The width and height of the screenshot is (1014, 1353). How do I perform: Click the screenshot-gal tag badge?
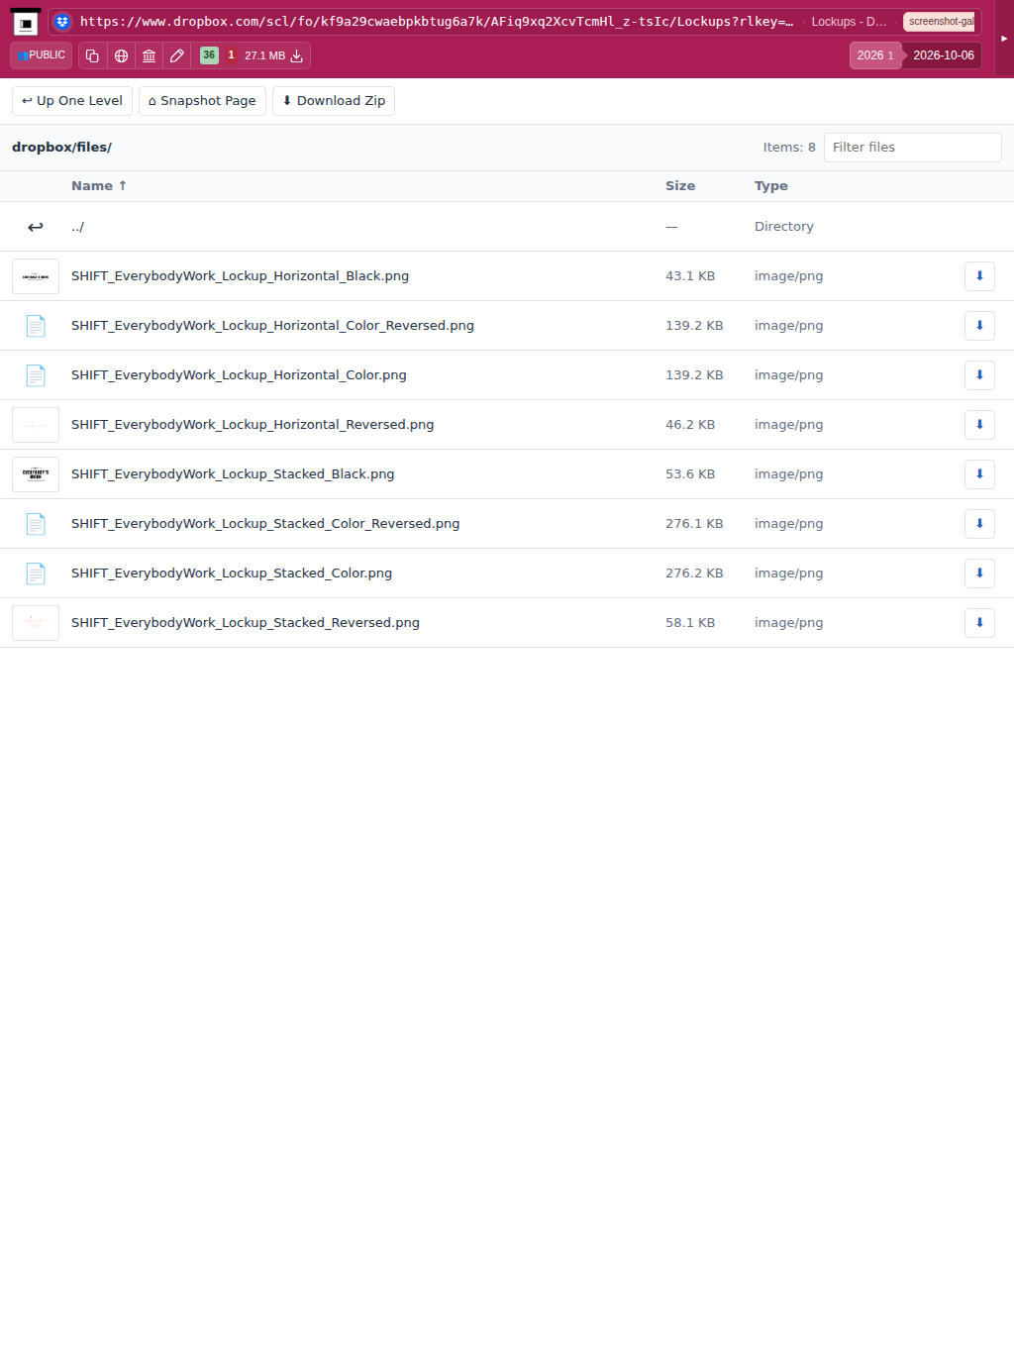tap(941, 22)
